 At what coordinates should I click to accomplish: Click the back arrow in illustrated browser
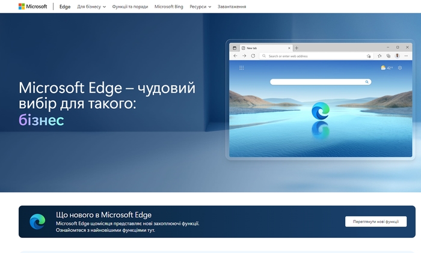(236, 56)
